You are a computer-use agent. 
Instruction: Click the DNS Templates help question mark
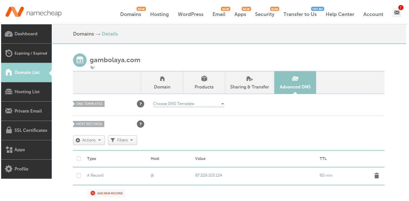click(141, 104)
